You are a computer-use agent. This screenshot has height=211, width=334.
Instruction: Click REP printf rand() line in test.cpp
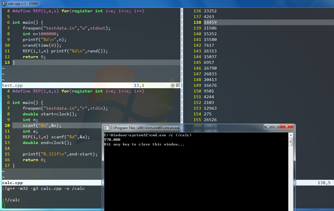tap(65, 51)
